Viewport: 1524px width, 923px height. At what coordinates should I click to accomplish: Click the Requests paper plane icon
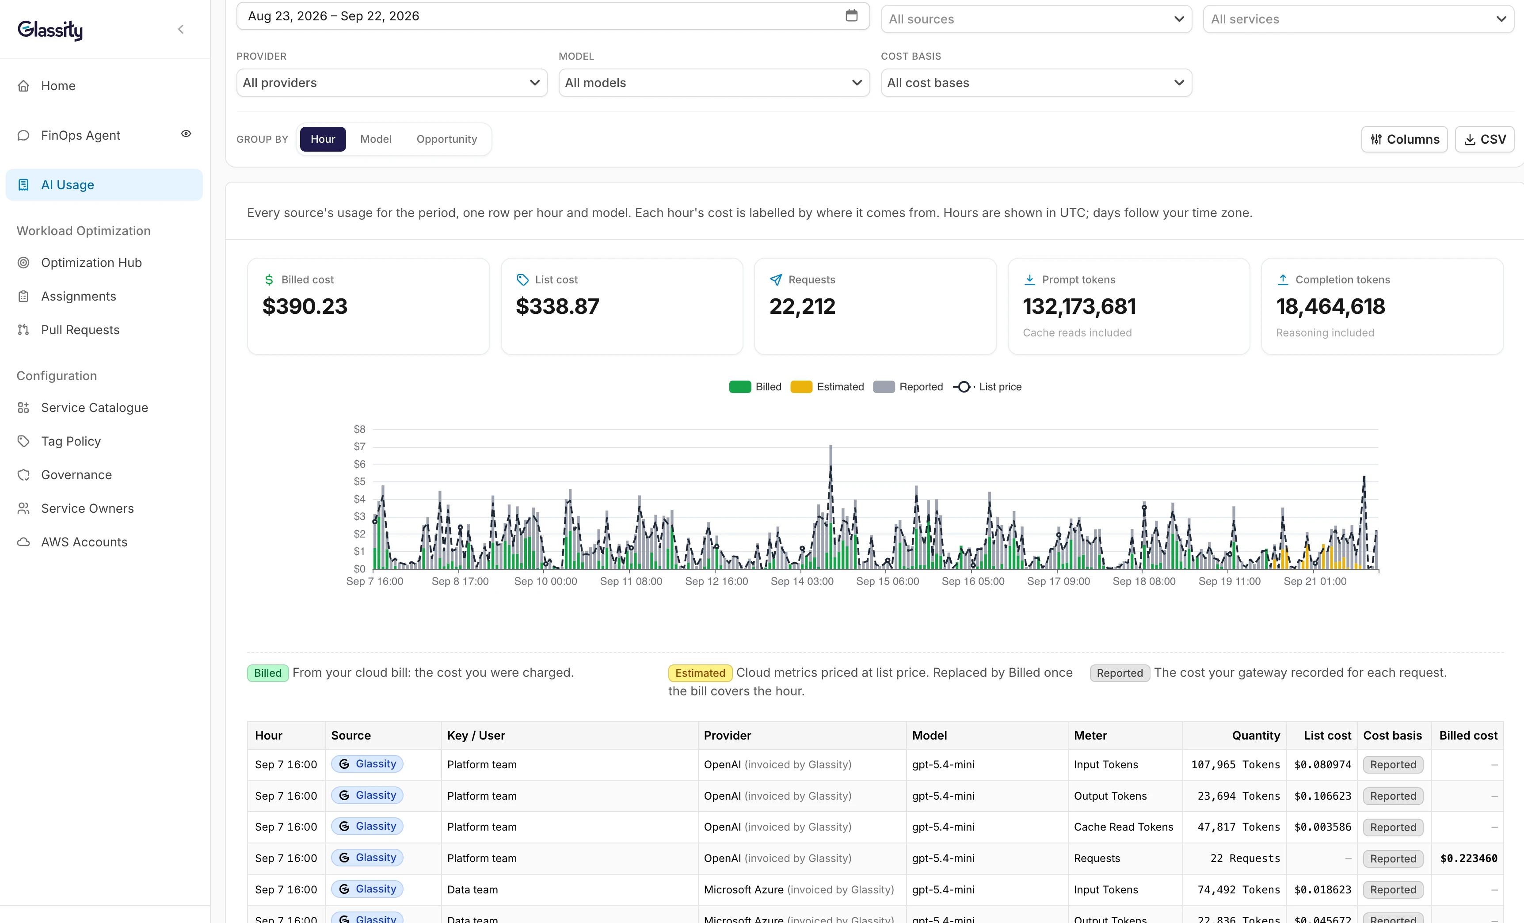click(x=776, y=280)
